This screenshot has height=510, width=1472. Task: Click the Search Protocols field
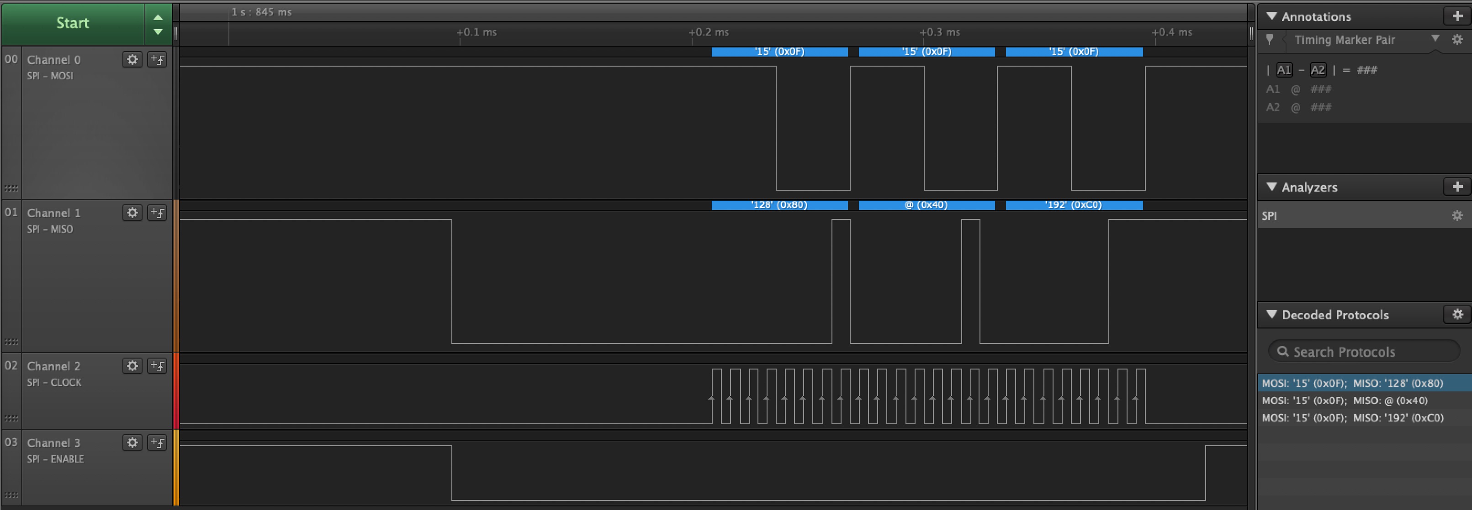[1366, 352]
